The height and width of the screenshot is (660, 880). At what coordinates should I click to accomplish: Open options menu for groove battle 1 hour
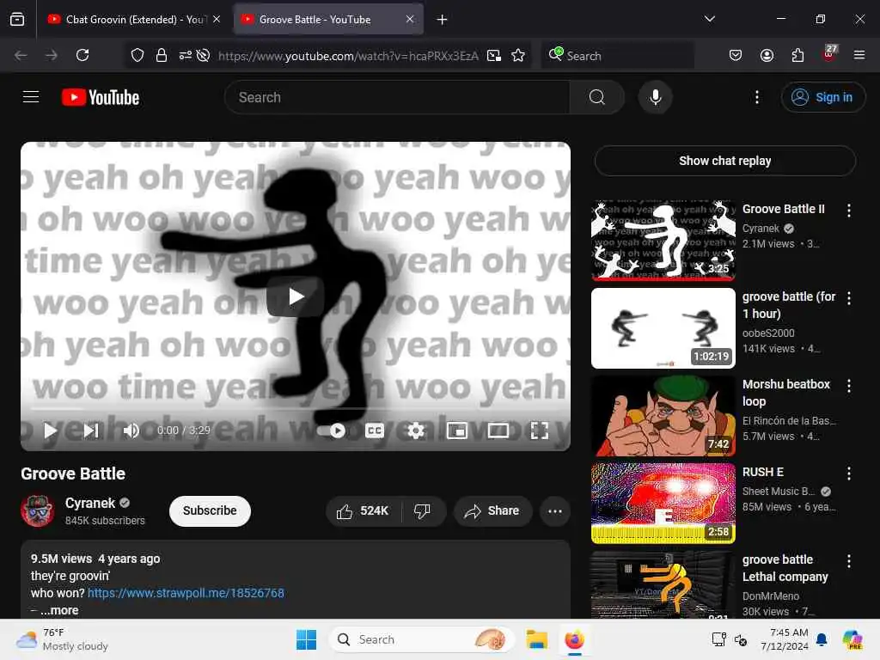(x=848, y=298)
